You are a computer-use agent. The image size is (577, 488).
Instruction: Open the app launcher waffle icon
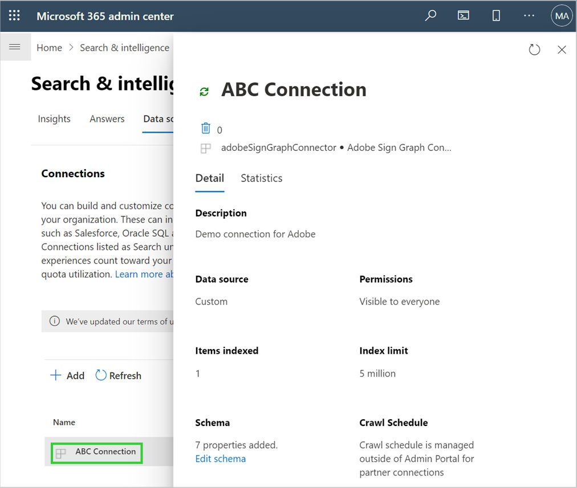pyautogui.click(x=14, y=16)
